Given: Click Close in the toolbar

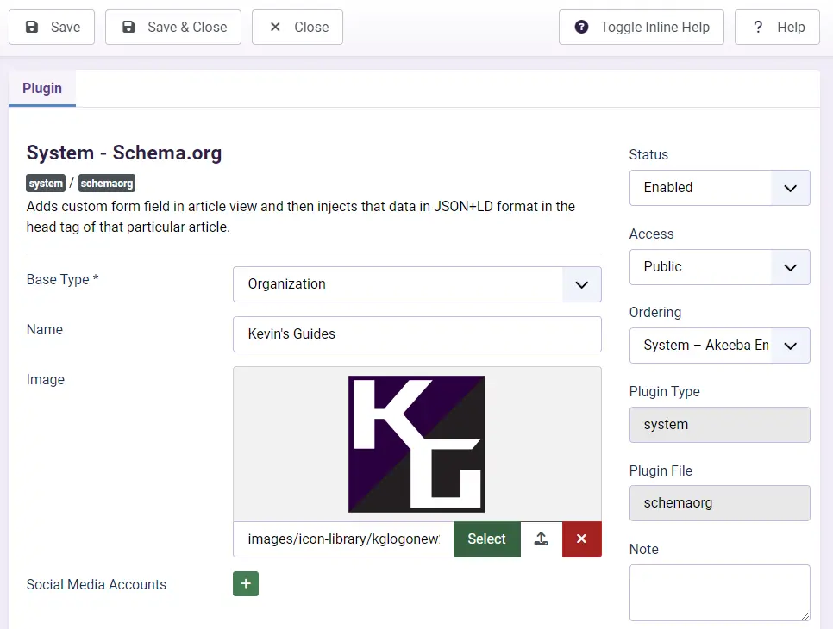Looking at the screenshot, I should pyautogui.click(x=297, y=27).
